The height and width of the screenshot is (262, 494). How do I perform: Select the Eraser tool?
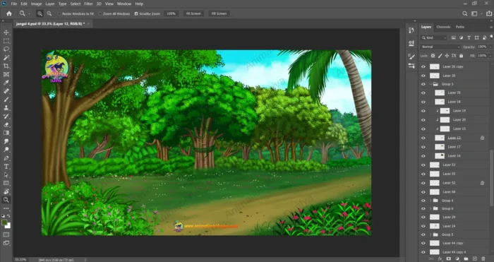[6, 124]
